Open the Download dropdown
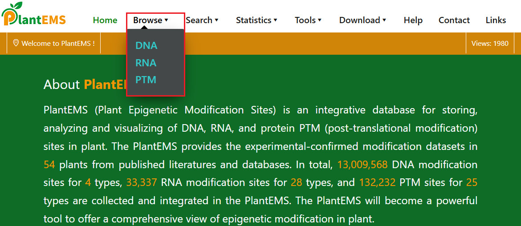Image resolution: width=521 pixels, height=226 pixels. click(362, 20)
